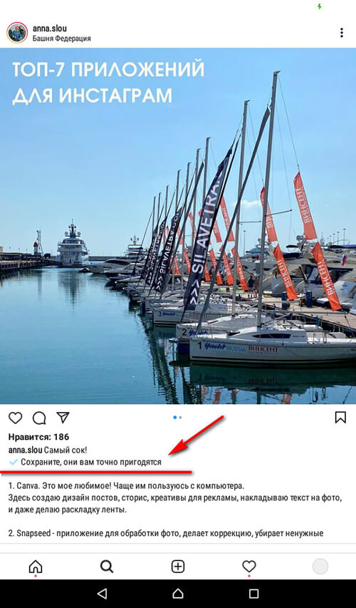Open the anna.slou username in the post header
The image size is (356, 608).
click(50, 29)
